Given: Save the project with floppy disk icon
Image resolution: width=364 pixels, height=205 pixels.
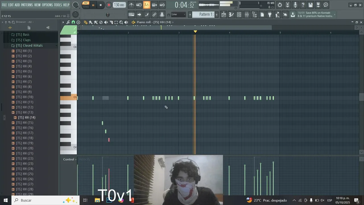Looking at the screenshot, I should click(311, 5).
